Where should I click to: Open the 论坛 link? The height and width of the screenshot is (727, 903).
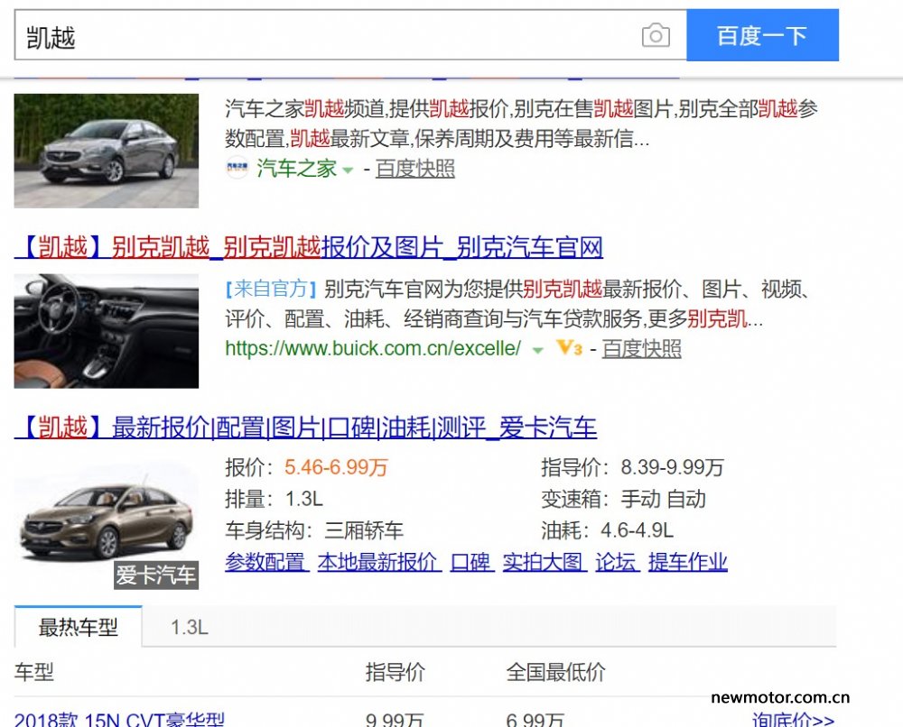point(618,561)
